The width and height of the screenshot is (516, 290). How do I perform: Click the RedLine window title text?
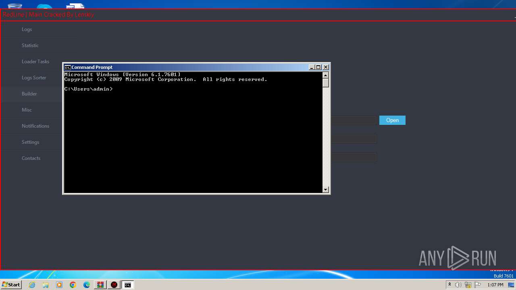point(48,14)
